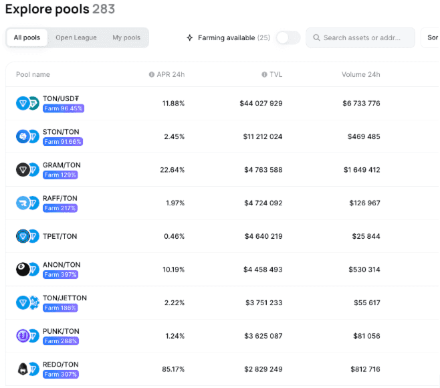Click the $6 733 776 volume value
440x388 pixels.
pyautogui.click(x=361, y=103)
